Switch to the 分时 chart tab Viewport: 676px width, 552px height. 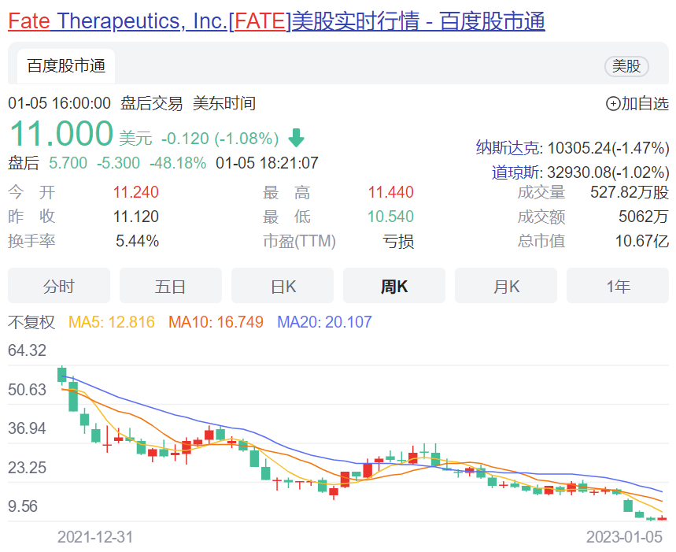point(59,286)
